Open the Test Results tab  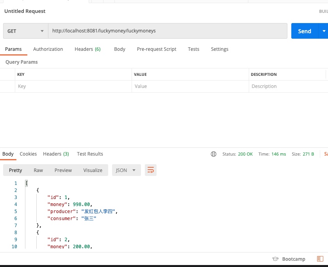[90, 154]
